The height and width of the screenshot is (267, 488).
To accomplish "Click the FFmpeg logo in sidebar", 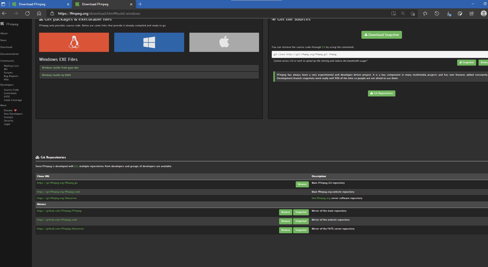I will tap(2, 24).
